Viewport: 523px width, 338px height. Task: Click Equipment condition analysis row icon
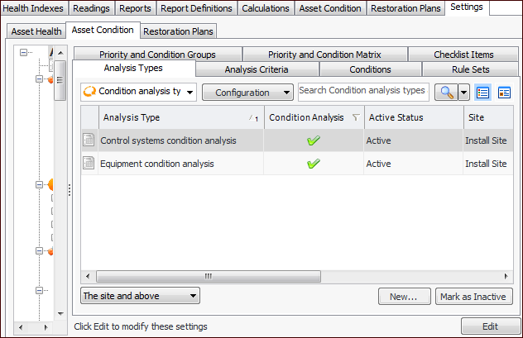[89, 164]
